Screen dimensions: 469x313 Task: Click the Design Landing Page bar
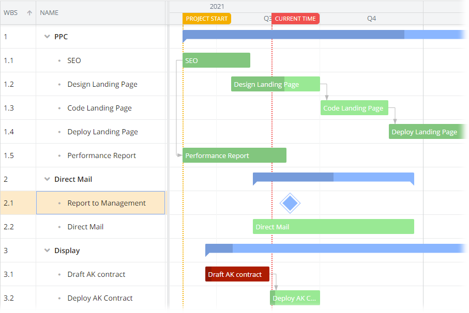click(x=275, y=84)
